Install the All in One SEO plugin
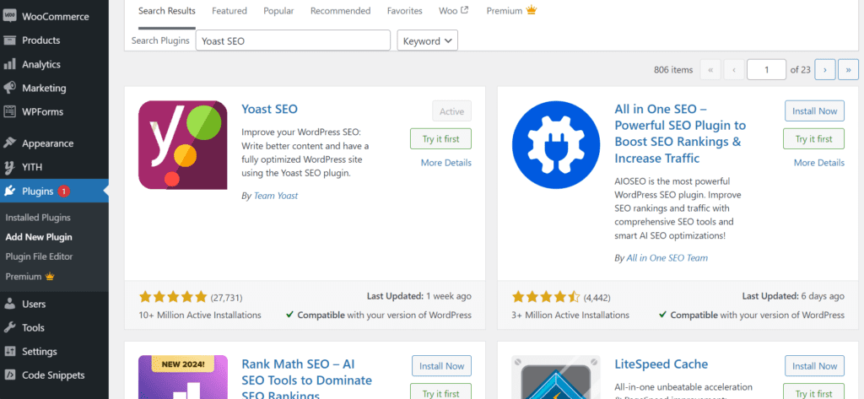The image size is (864, 399). pyautogui.click(x=814, y=111)
